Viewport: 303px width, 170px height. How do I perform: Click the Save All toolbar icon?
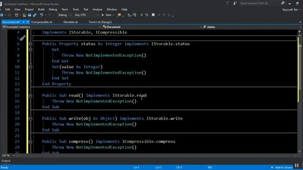pyautogui.click(x=35, y=15)
